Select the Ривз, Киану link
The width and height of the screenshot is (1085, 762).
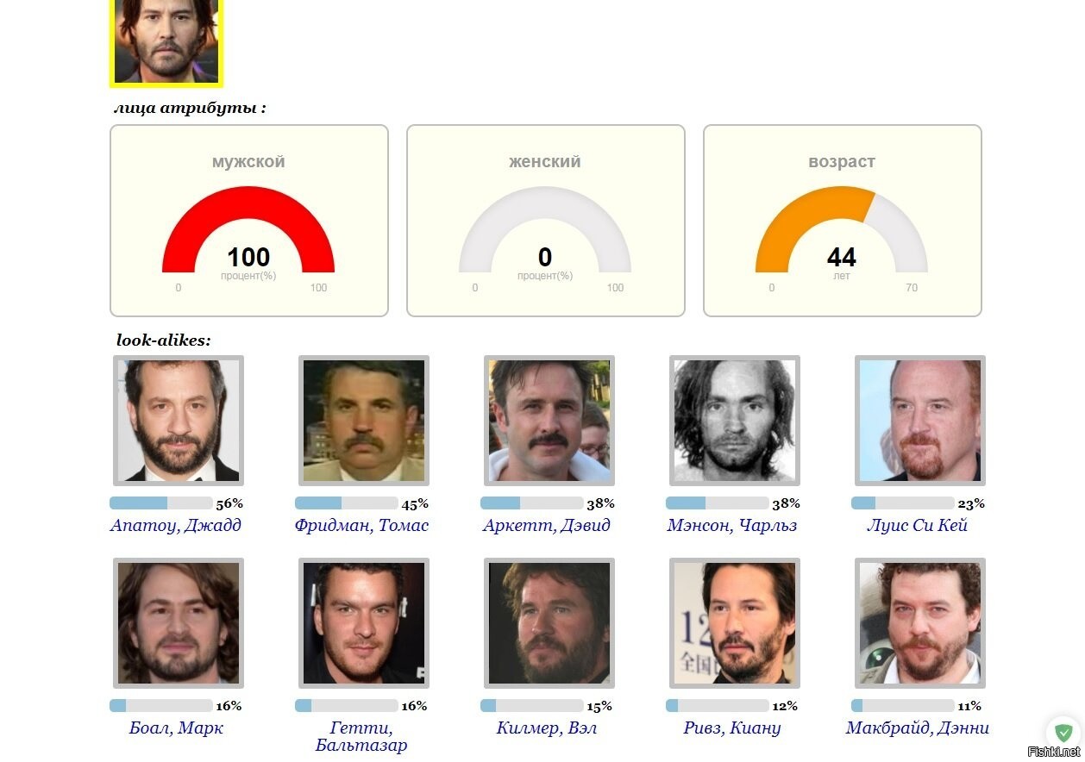click(732, 728)
